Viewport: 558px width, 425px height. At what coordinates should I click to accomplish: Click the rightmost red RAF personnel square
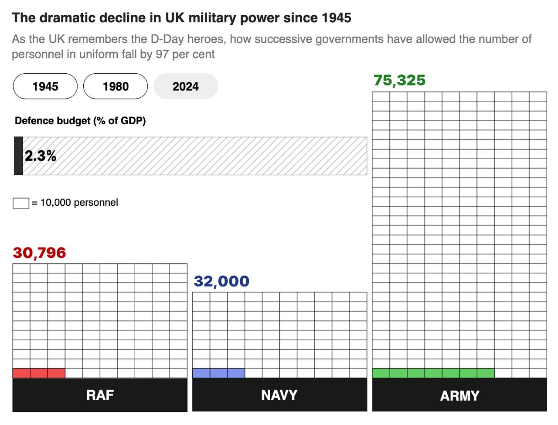tap(56, 373)
